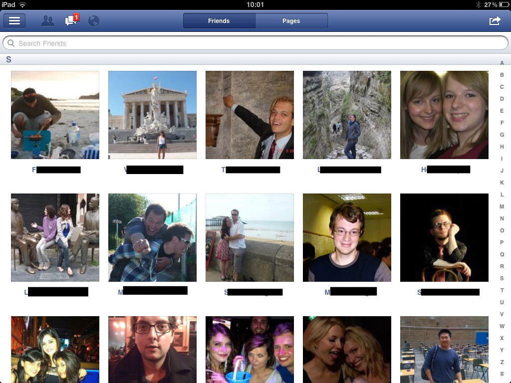Screen dimensions: 511x383
Task: Switch to the Pages tab
Action: click(291, 21)
